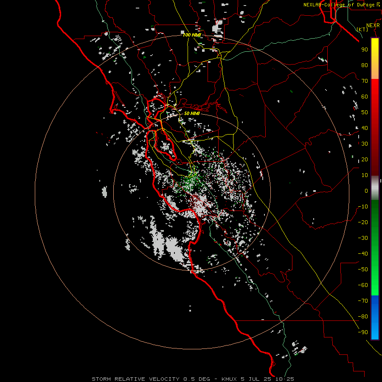
Task: Click the NEXLAB-College of DuPage header text
Action: 341,5
